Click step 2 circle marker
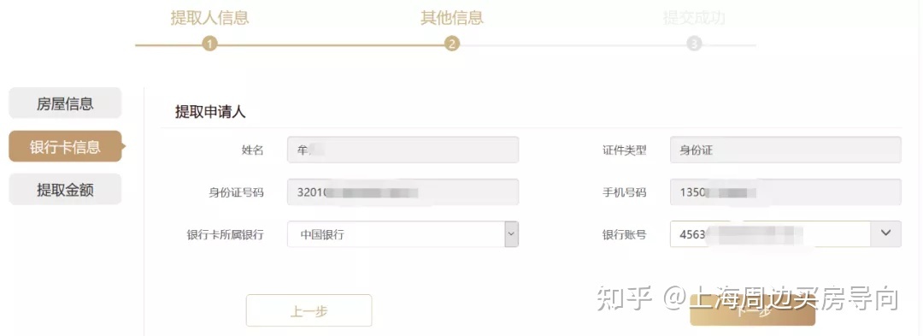Image resolution: width=923 pixels, height=336 pixels. (x=451, y=44)
